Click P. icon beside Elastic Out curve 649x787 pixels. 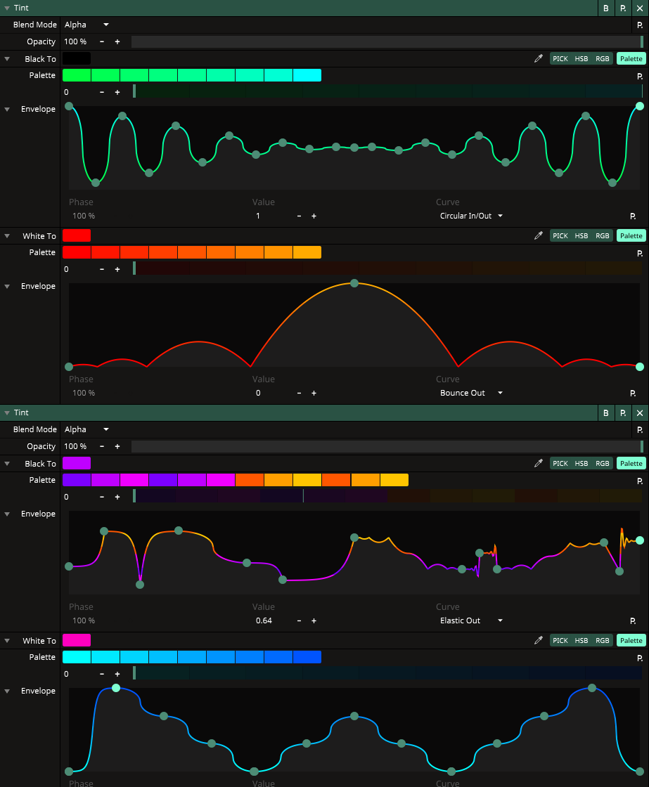[633, 621]
